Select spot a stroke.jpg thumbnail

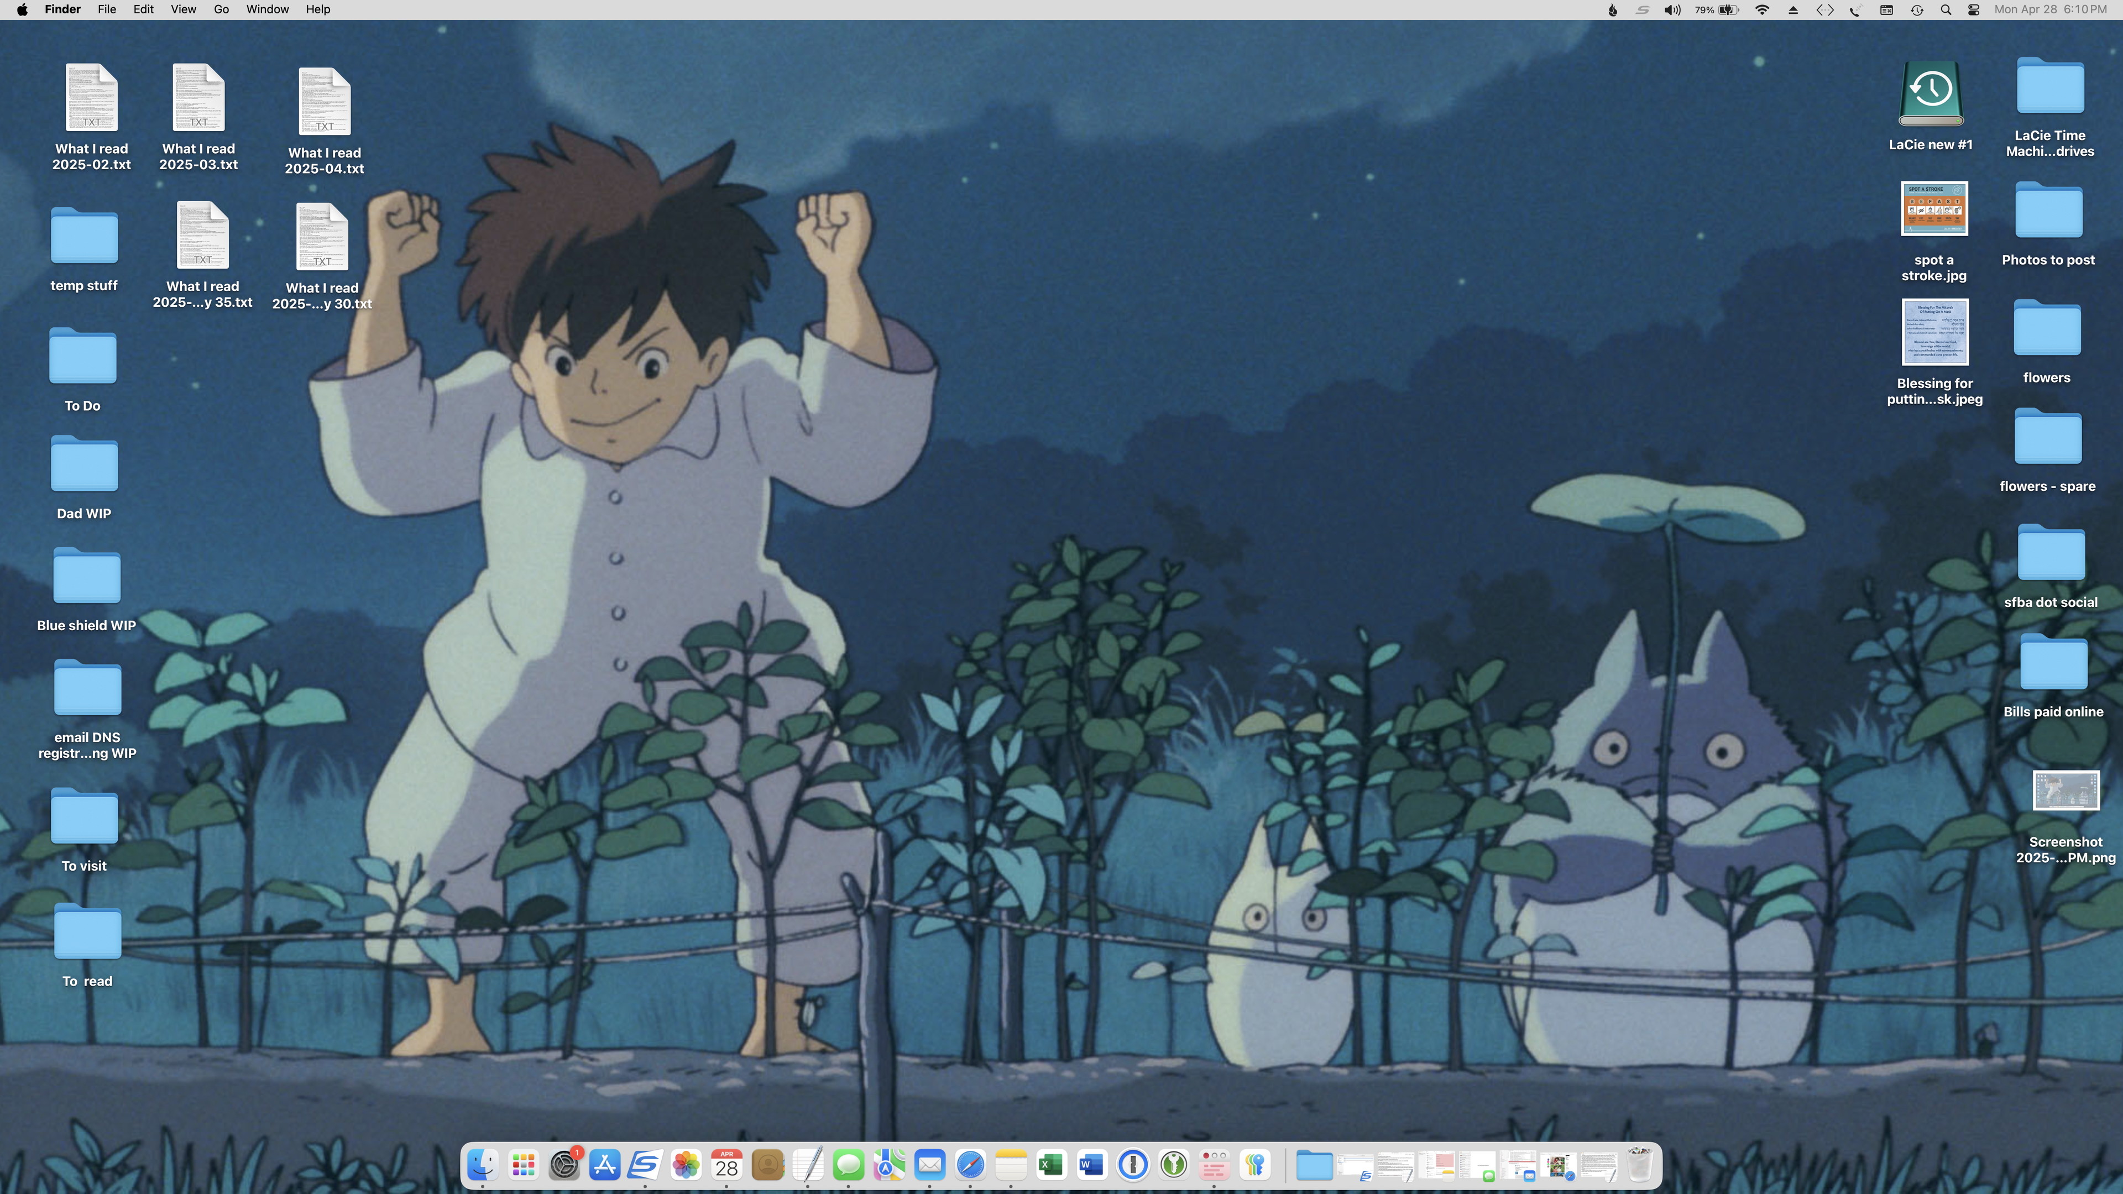tap(1934, 208)
